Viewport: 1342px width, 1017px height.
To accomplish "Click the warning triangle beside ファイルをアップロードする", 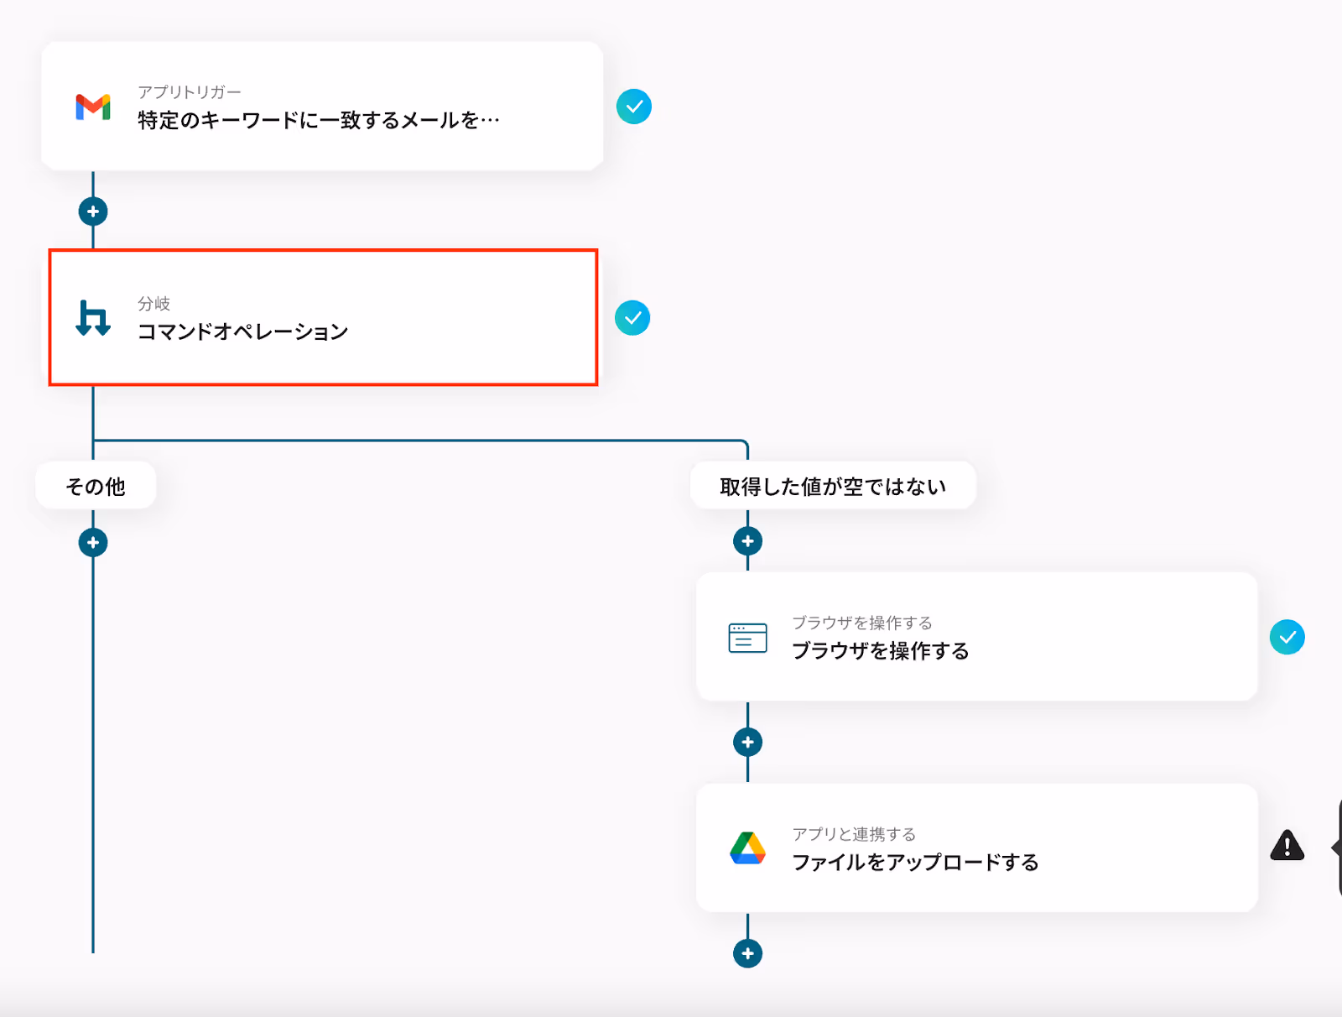I will (x=1287, y=846).
